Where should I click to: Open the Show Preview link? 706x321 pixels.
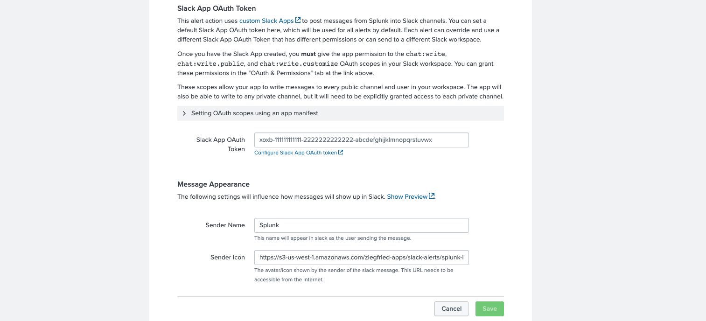pyautogui.click(x=408, y=196)
